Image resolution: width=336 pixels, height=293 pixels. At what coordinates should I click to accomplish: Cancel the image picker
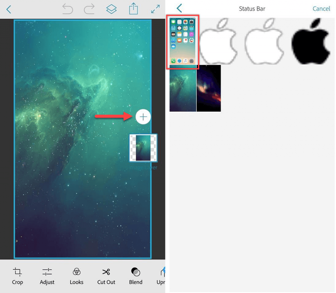tap(321, 9)
